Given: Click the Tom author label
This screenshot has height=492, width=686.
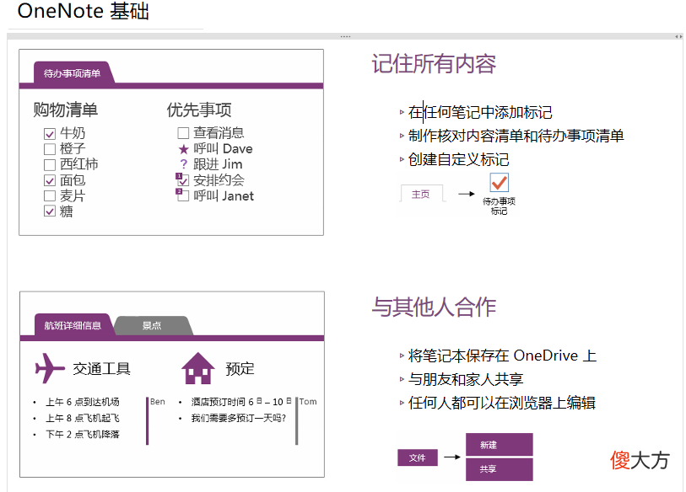Looking at the screenshot, I should (x=308, y=402).
